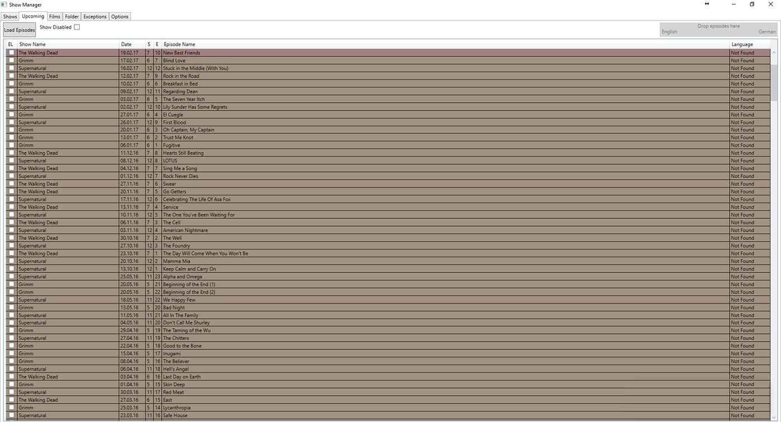The height and width of the screenshot is (422, 781).
Task: Check the EL box for Blind Love
Action: point(11,60)
